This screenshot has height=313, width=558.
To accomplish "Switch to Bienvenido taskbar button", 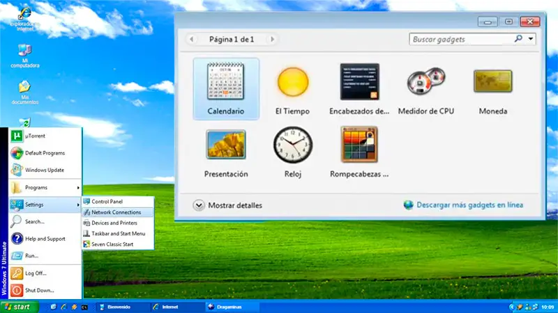I will [x=123, y=307].
